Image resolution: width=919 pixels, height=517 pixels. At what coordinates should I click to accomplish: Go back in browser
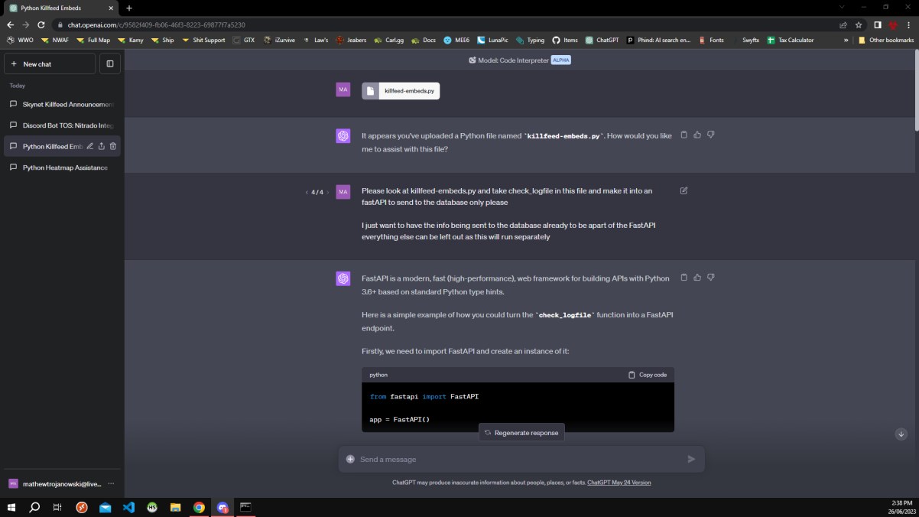click(10, 24)
